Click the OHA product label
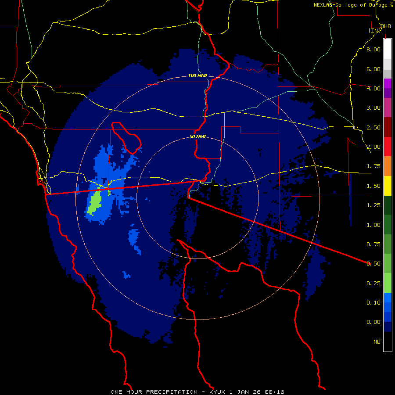 [386, 26]
